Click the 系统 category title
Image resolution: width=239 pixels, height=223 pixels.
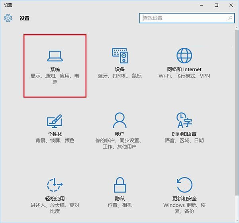pyautogui.click(x=55, y=70)
